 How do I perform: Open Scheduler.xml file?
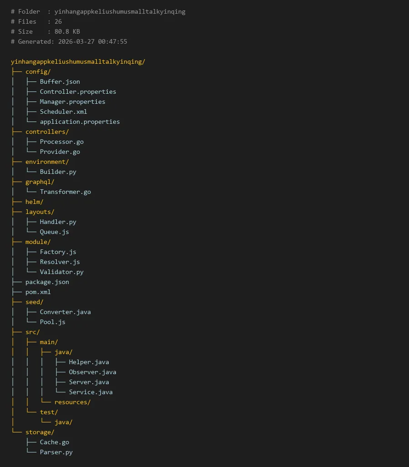[63, 112]
